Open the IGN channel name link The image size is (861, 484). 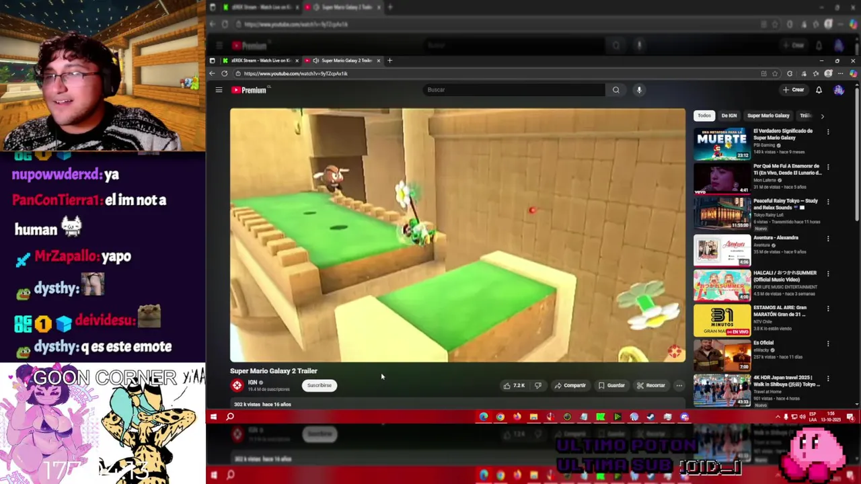tap(252, 382)
